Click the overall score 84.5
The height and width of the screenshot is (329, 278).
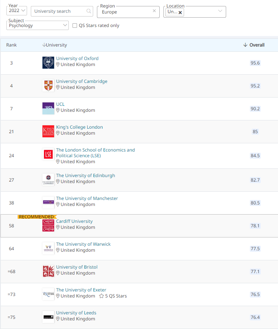coord(255,155)
